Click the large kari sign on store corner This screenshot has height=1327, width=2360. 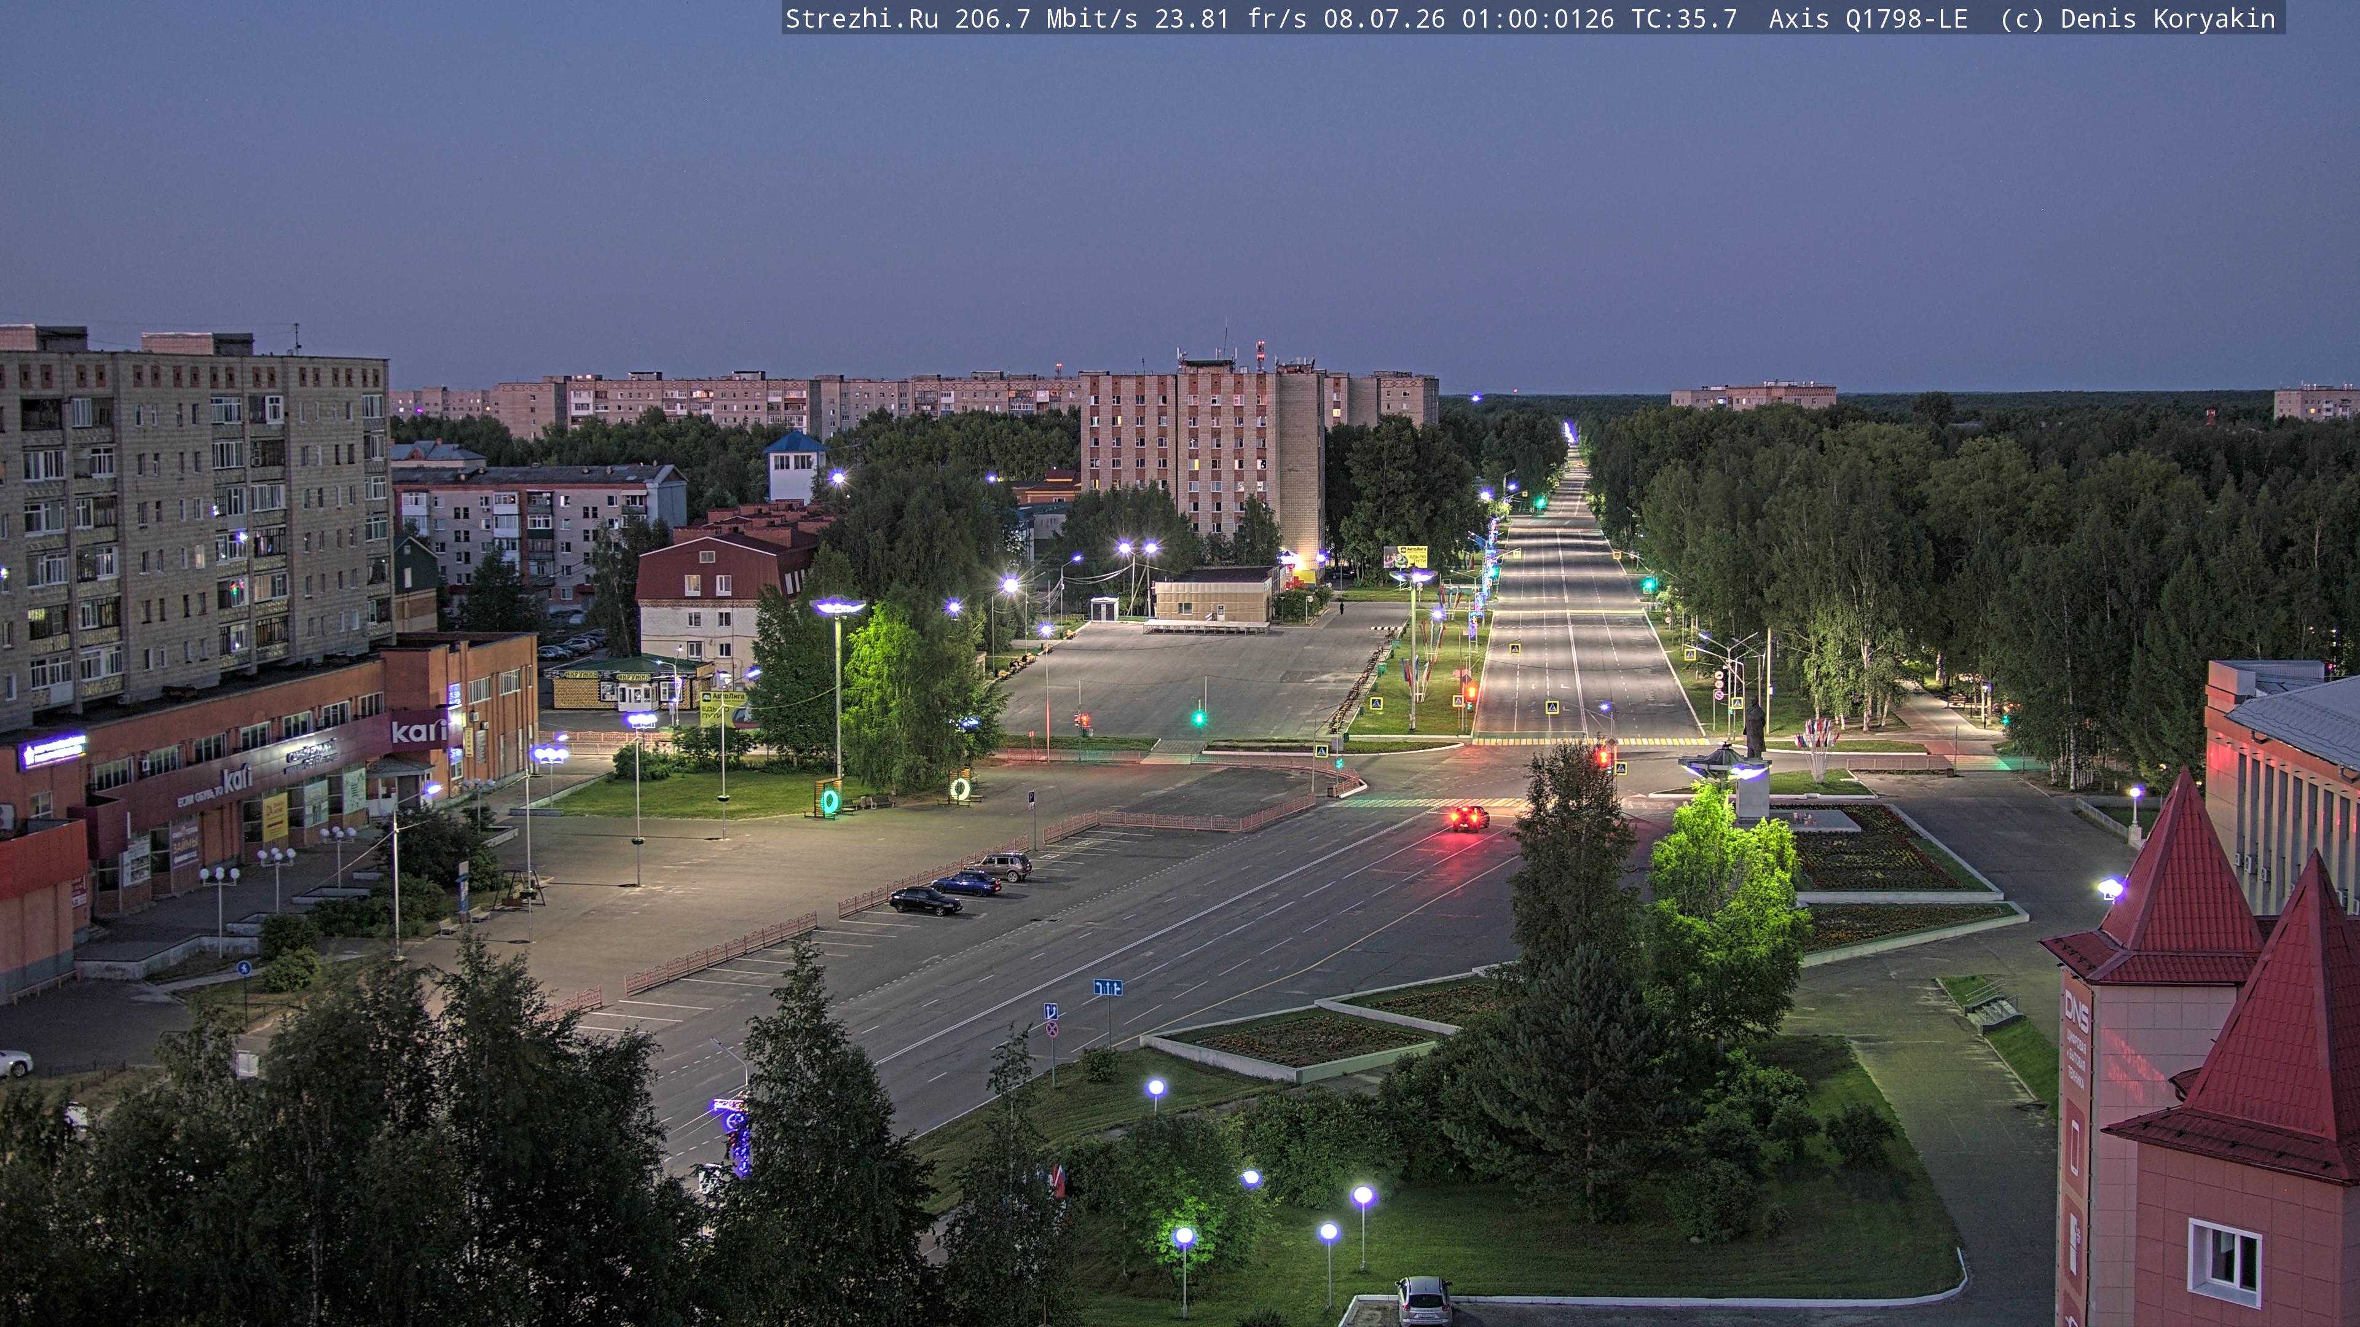coord(419,730)
